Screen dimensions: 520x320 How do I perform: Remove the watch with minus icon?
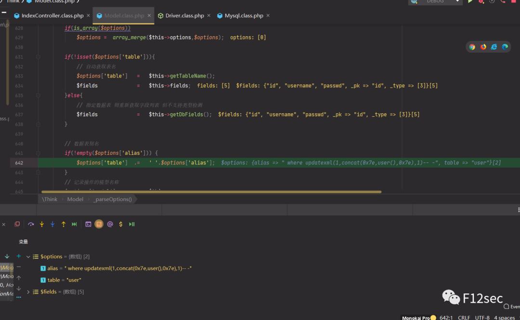(x=19, y=267)
